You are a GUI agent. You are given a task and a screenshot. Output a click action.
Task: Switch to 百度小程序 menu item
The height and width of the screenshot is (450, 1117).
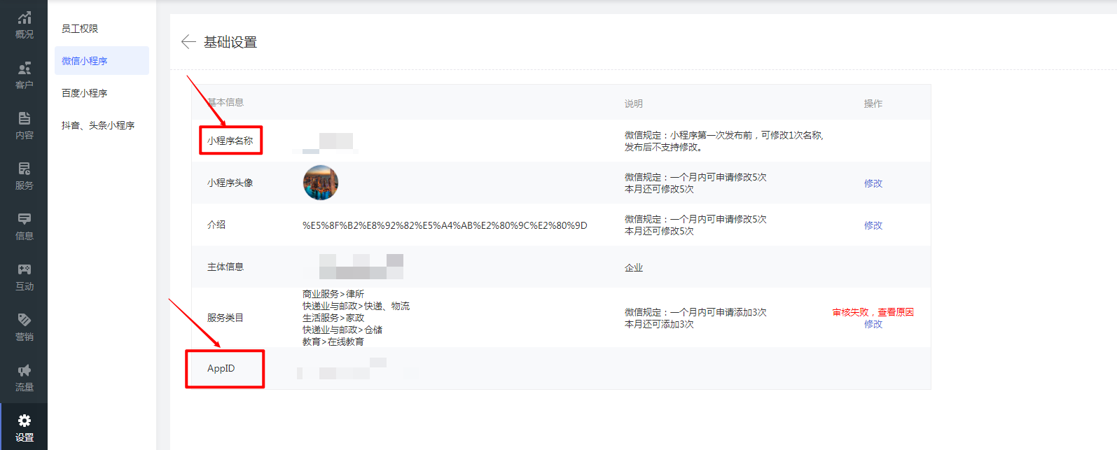coord(85,93)
